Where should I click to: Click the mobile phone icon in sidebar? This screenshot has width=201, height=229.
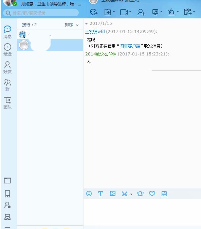point(7,194)
